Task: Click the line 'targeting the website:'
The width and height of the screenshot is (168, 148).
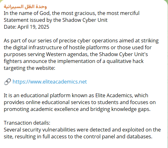Action: click(29, 68)
